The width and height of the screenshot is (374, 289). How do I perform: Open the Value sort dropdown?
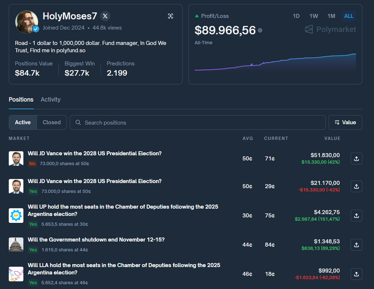click(345, 122)
